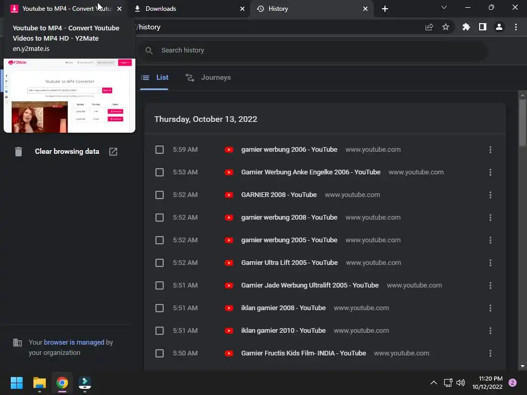527x395 pixels.
Task: Click the external link icon next to Clear browsing data
Action: (113, 152)
